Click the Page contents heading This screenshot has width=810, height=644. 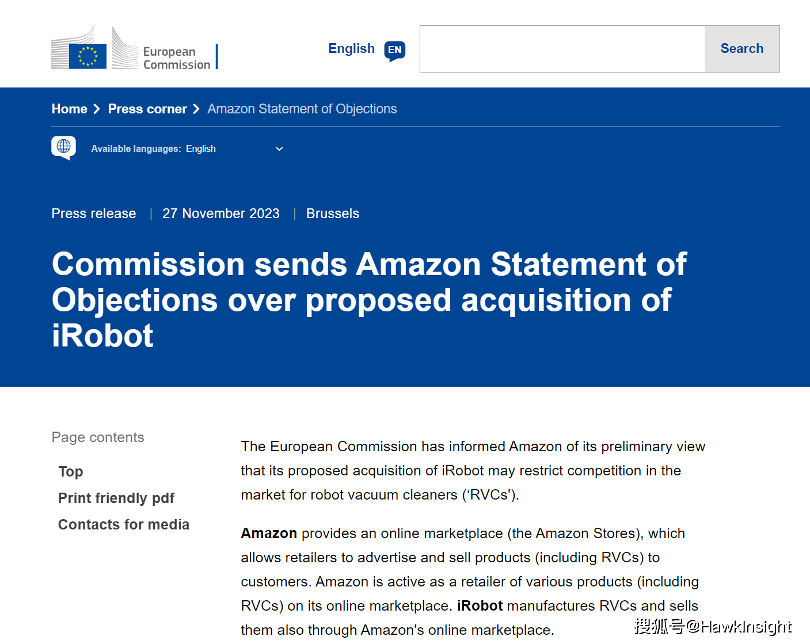click(x=98, y=437)
